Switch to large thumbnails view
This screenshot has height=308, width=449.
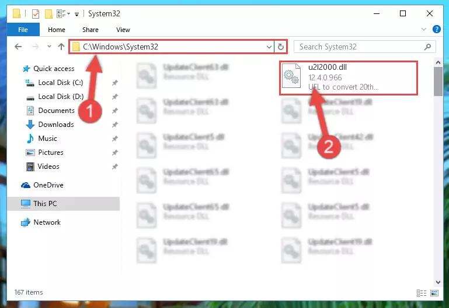click(x=434, y=293)
